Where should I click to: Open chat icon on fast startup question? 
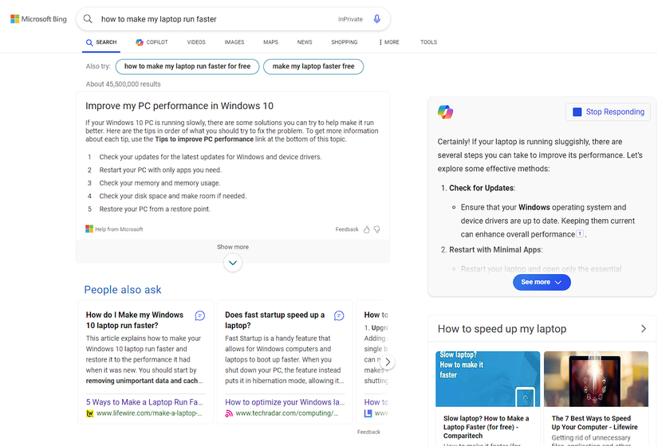(x=339, y=315)
